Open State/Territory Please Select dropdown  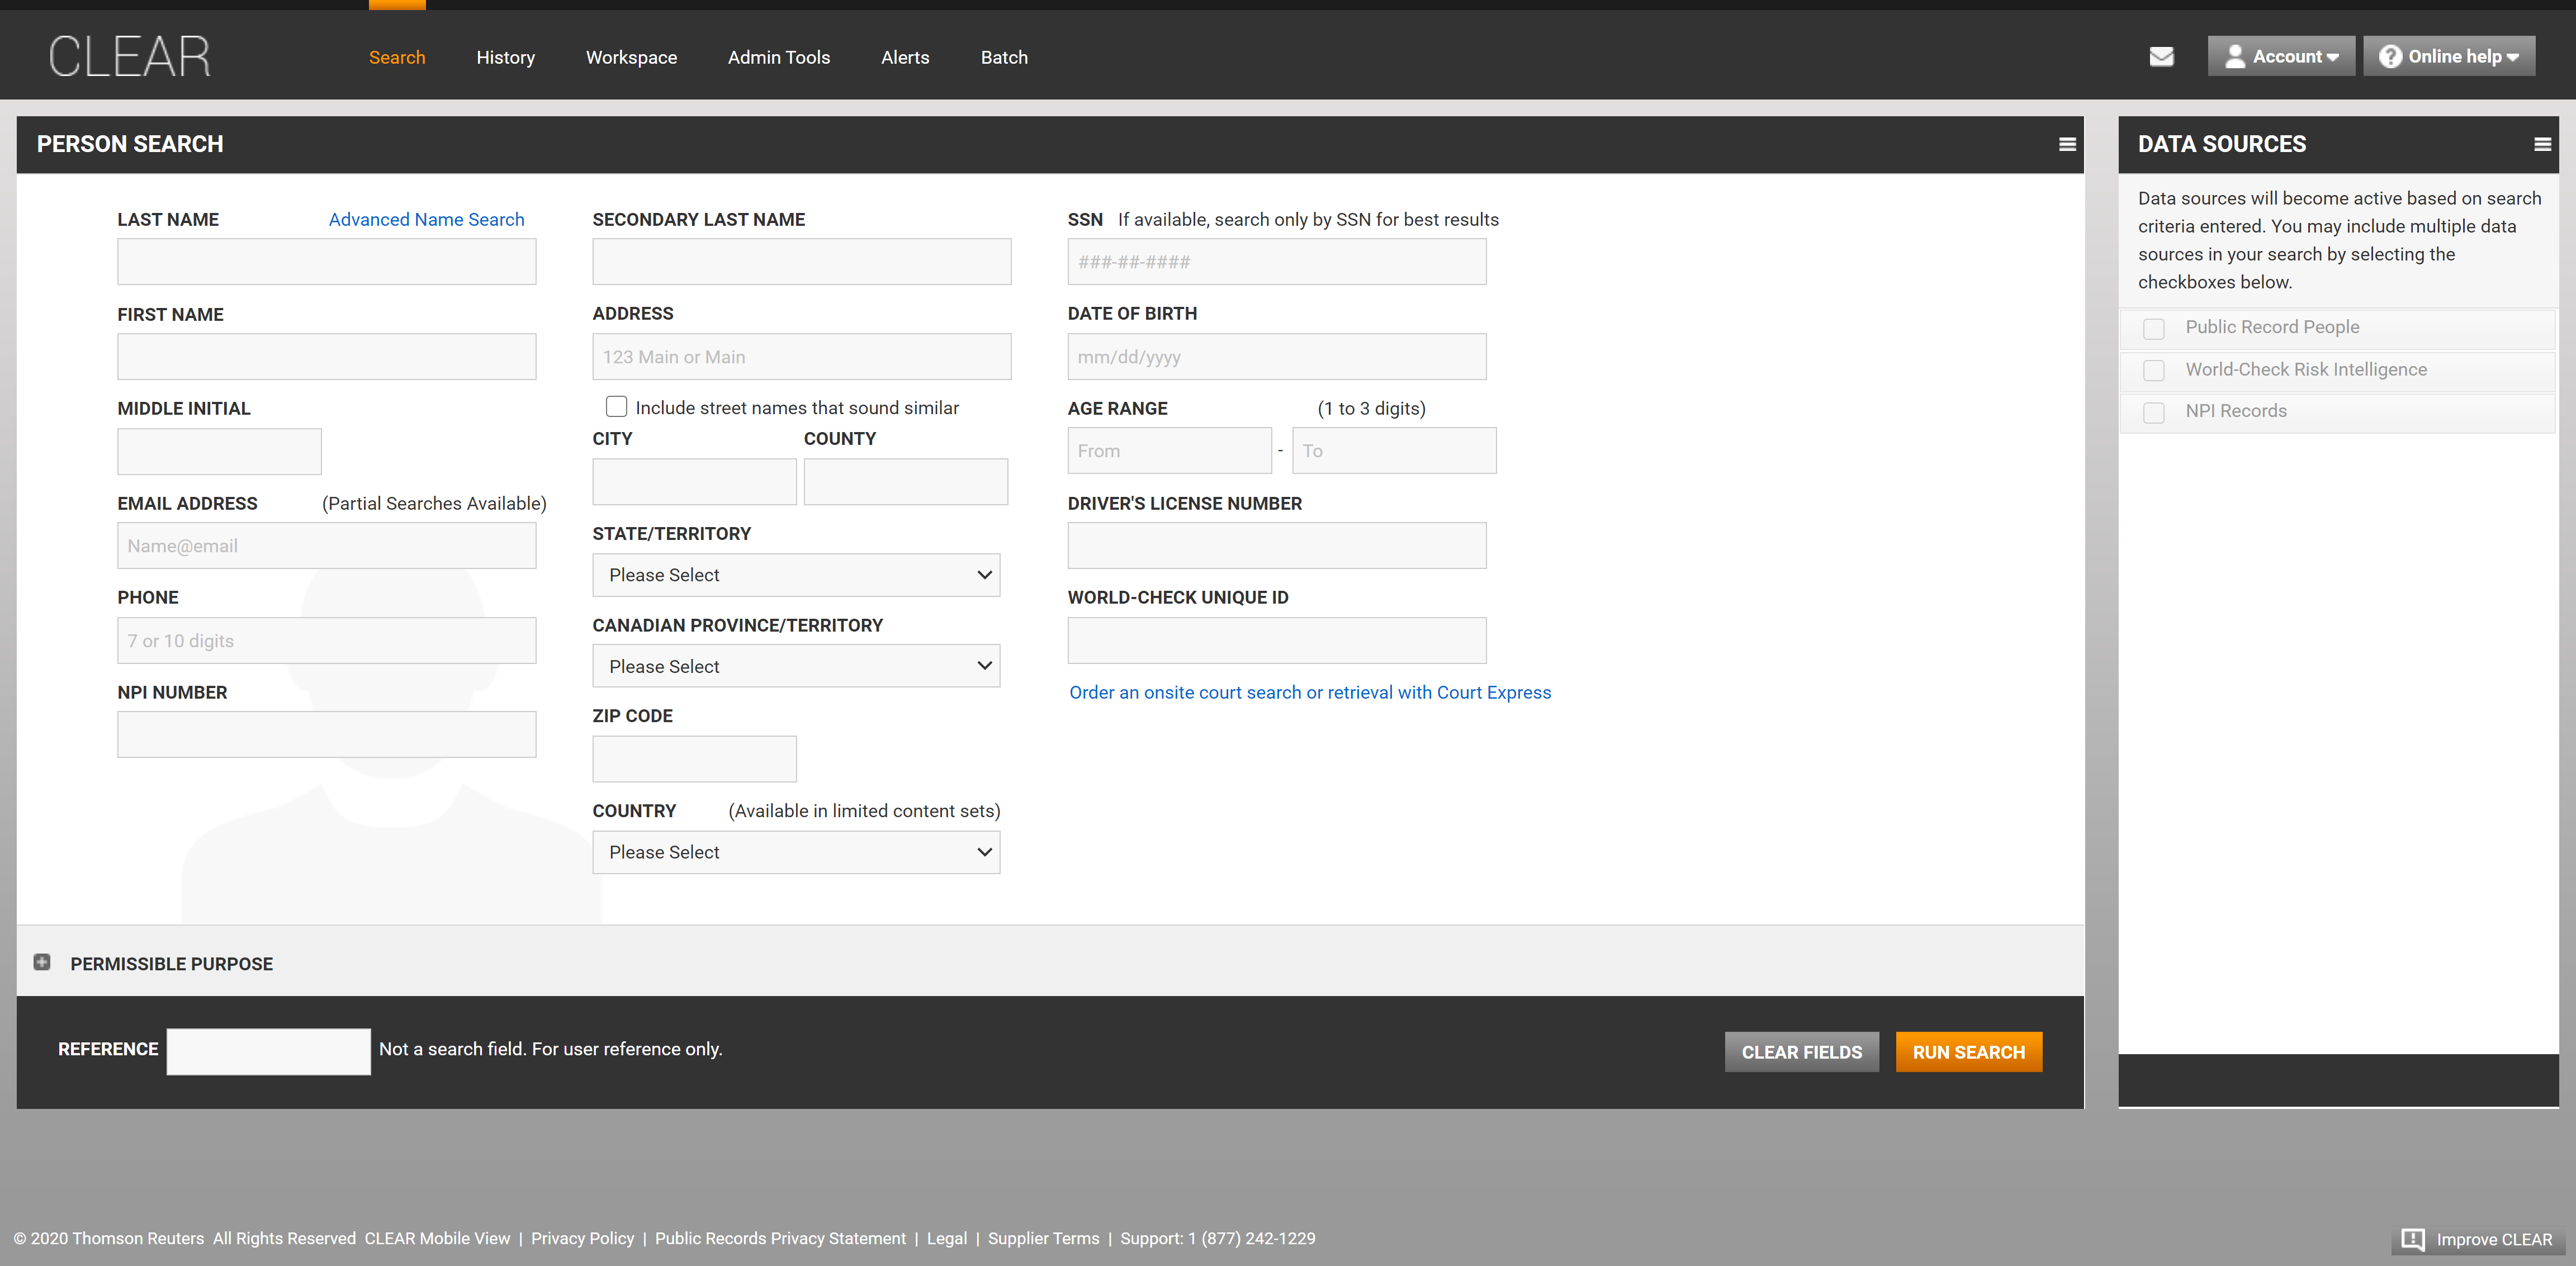click(x=796, y=575)
